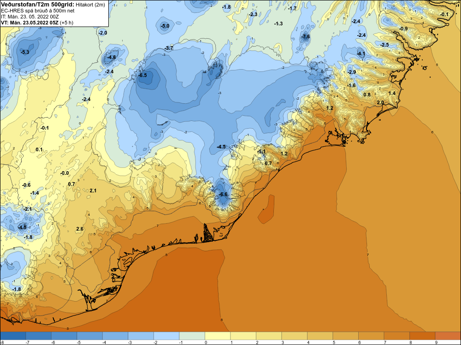Click the 'VT: Mán. 23.05.2022 05Z (+5 h)' line
The height and width of the screenshot is (345, 461).
coord(37,23)
